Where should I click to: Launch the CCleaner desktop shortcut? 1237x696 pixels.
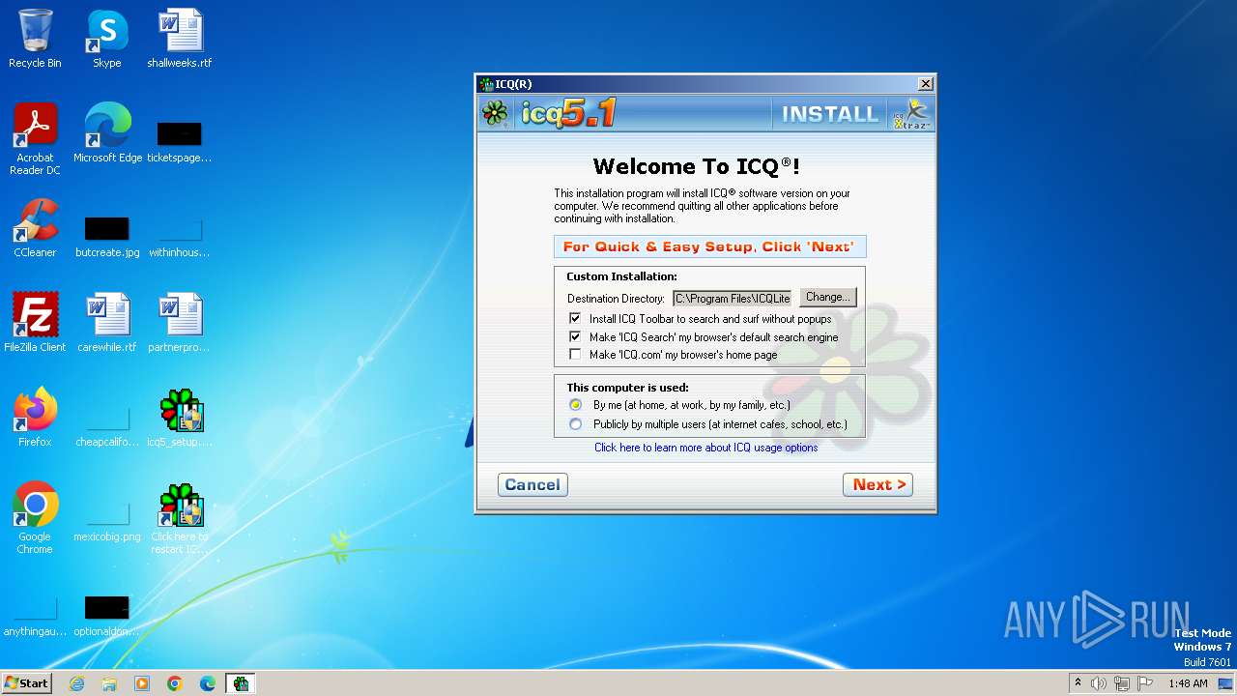(x=35, y=228)
